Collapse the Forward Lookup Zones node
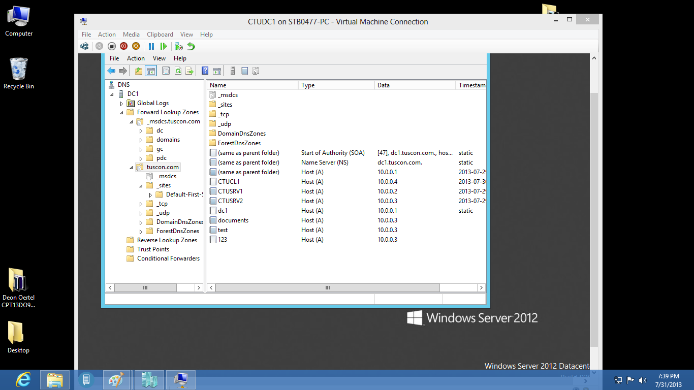694x390 pixels. click(x=121, y=113)
